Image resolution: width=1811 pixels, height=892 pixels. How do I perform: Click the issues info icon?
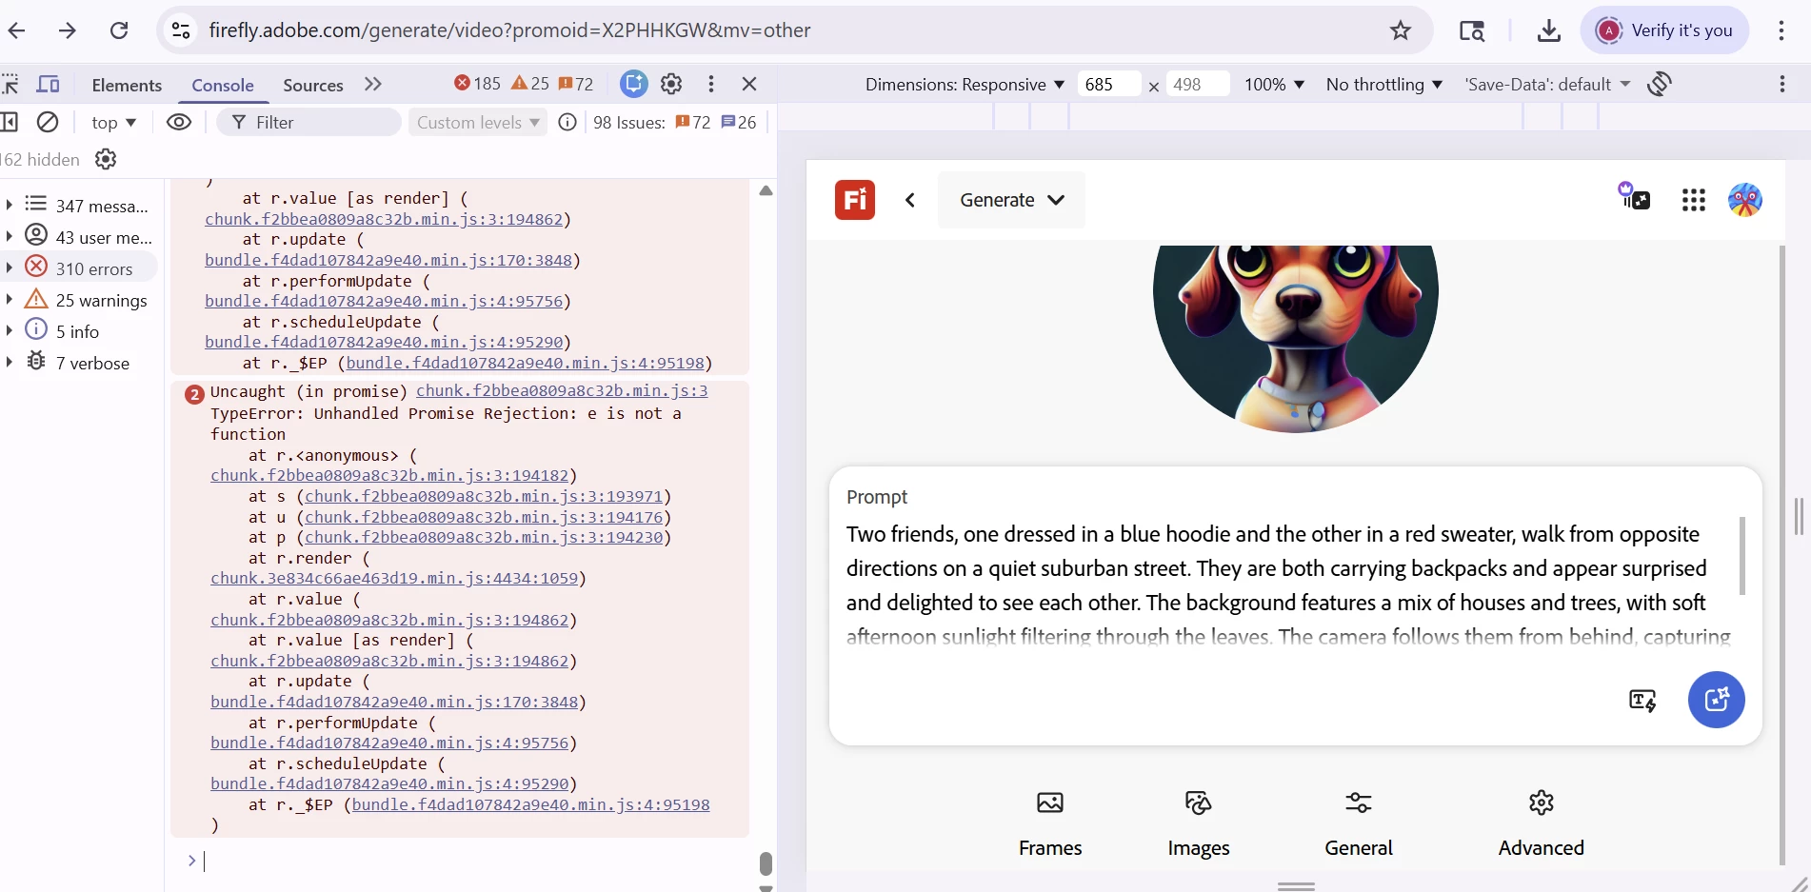click(x=567, y=122)
